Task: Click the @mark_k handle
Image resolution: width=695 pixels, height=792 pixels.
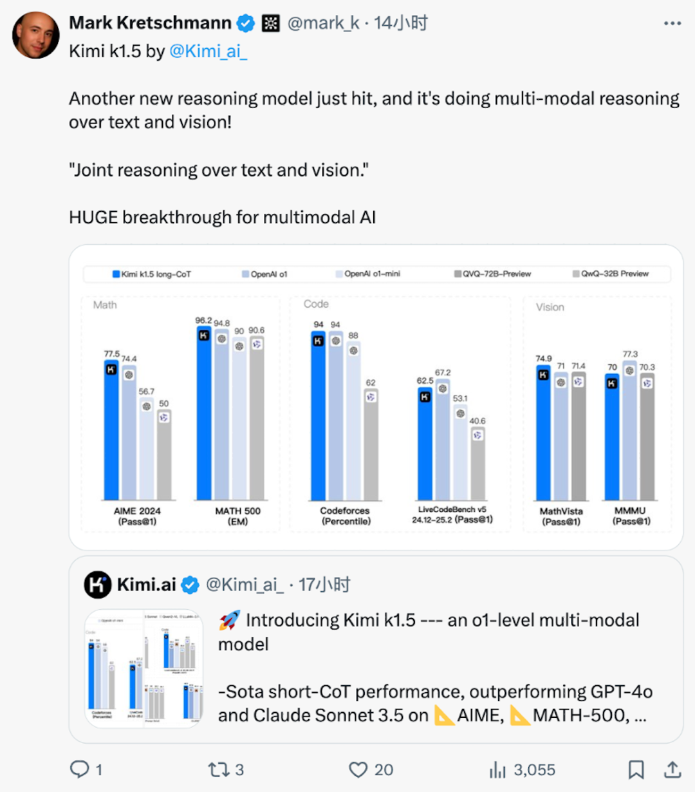Action: pyautogui.click(x=323, y=23)
